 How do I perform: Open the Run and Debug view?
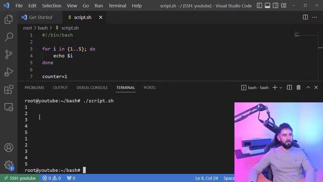[x=9, y=72]
